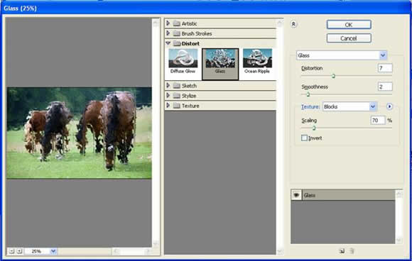Select the Ocean Ripple filter thumbnail
The width and height of the screenshot is (412, 261).
point(257,62)
